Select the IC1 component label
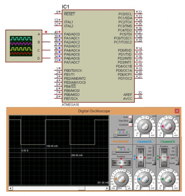The image size is (185, 196). tap(65, 7)
